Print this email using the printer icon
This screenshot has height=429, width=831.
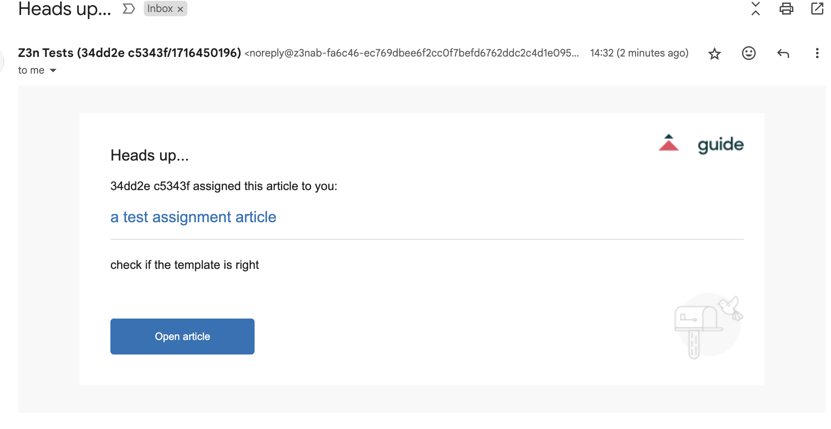(786, 9)
